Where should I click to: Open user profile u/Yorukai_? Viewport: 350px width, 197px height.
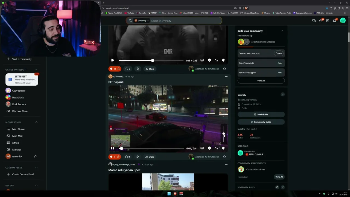tap(118, 77)
